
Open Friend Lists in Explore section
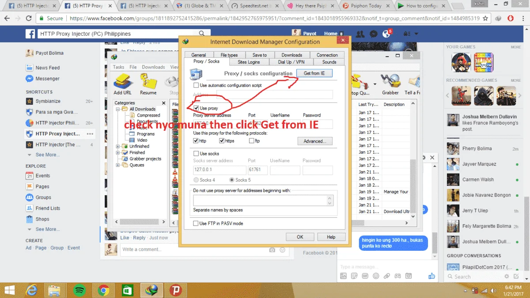click(43, 208)
